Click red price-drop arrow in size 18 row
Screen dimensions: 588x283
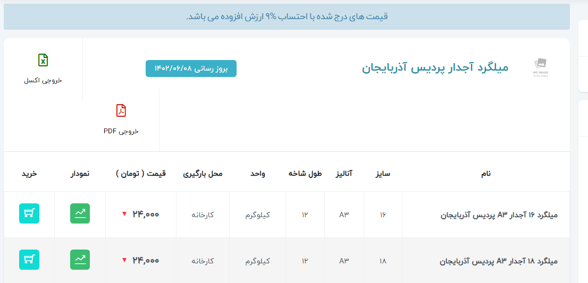124,260
